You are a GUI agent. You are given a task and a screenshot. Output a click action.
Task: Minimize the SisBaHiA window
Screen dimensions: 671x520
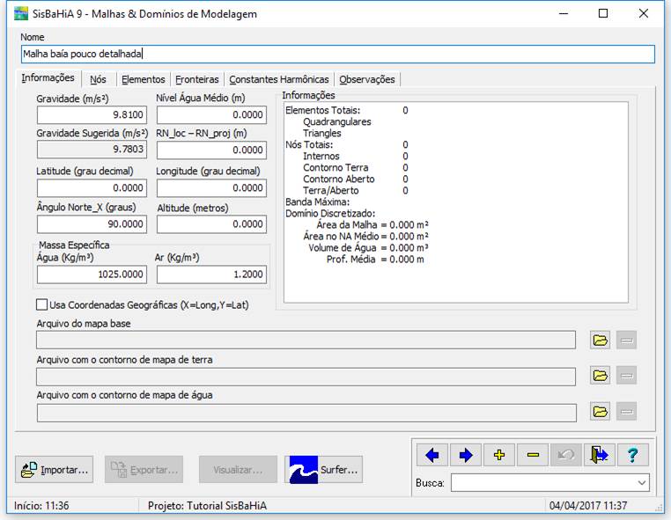point(564,14)
